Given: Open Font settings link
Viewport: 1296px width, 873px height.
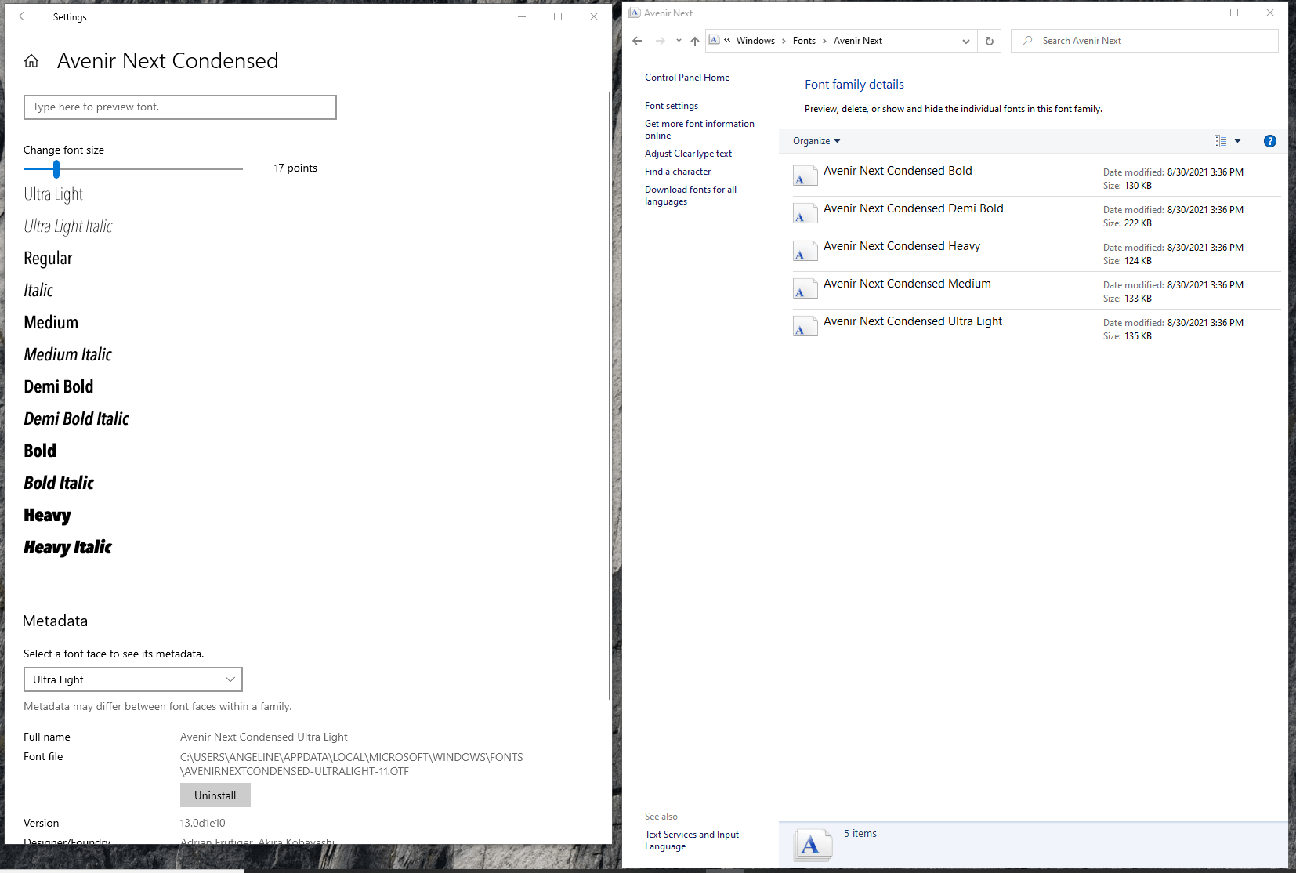Looking at the screenshot, I should click(672, 106).
